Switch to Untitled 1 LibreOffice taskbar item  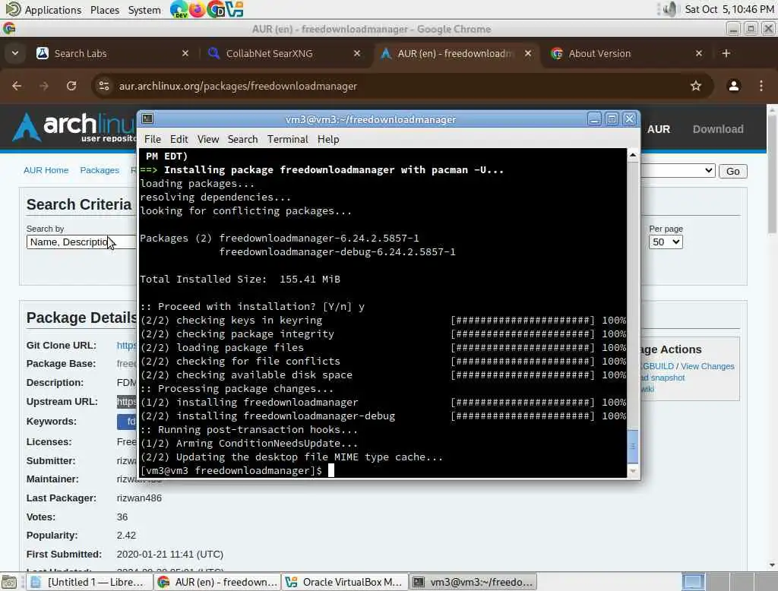point(90,582)
